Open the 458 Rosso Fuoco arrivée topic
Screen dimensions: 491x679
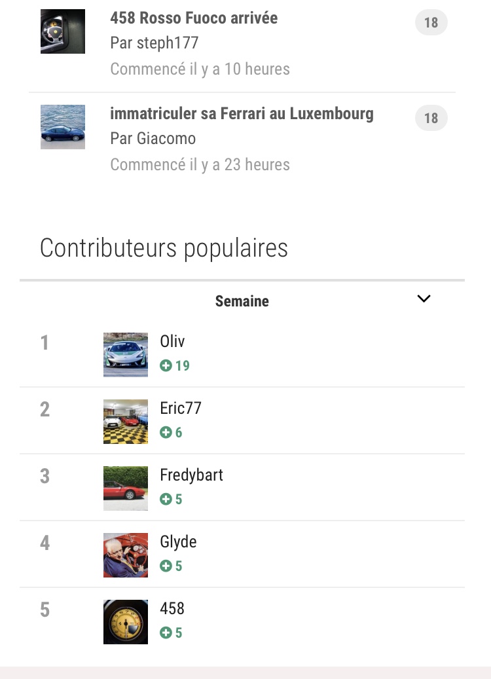194,18
